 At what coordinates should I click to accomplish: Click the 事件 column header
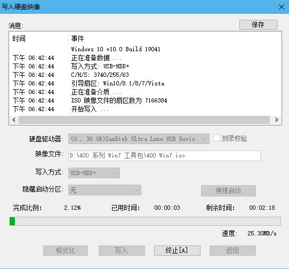174,38
